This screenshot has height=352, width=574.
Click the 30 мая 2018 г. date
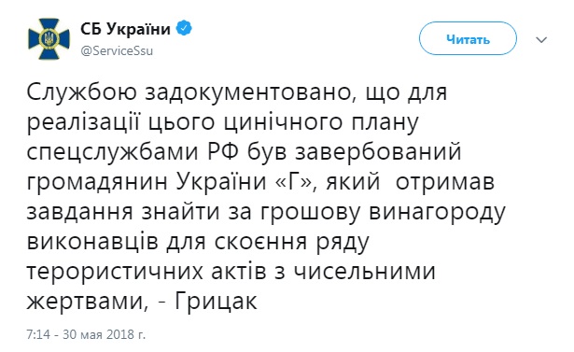[x=104, y=334]
